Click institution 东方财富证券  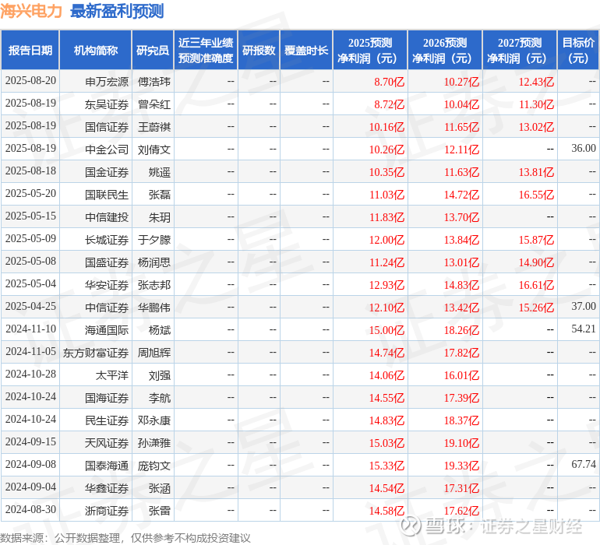click(96, 352)
